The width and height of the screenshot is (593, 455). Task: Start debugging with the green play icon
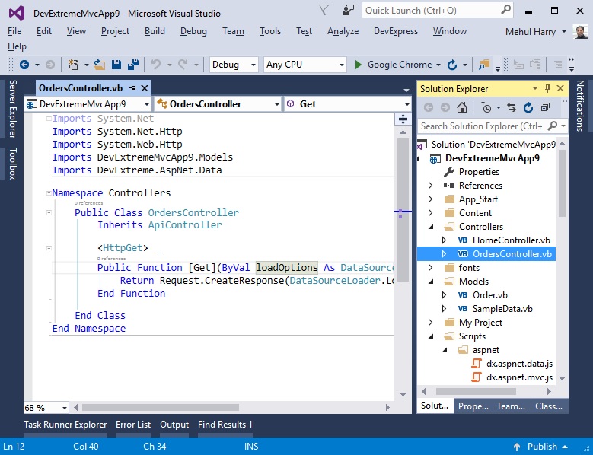(358, 65)
